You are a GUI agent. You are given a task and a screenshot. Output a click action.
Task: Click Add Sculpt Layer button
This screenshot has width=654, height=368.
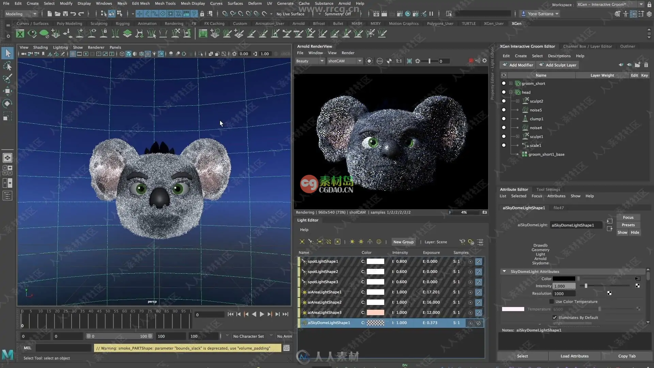[x=557, y=65]
